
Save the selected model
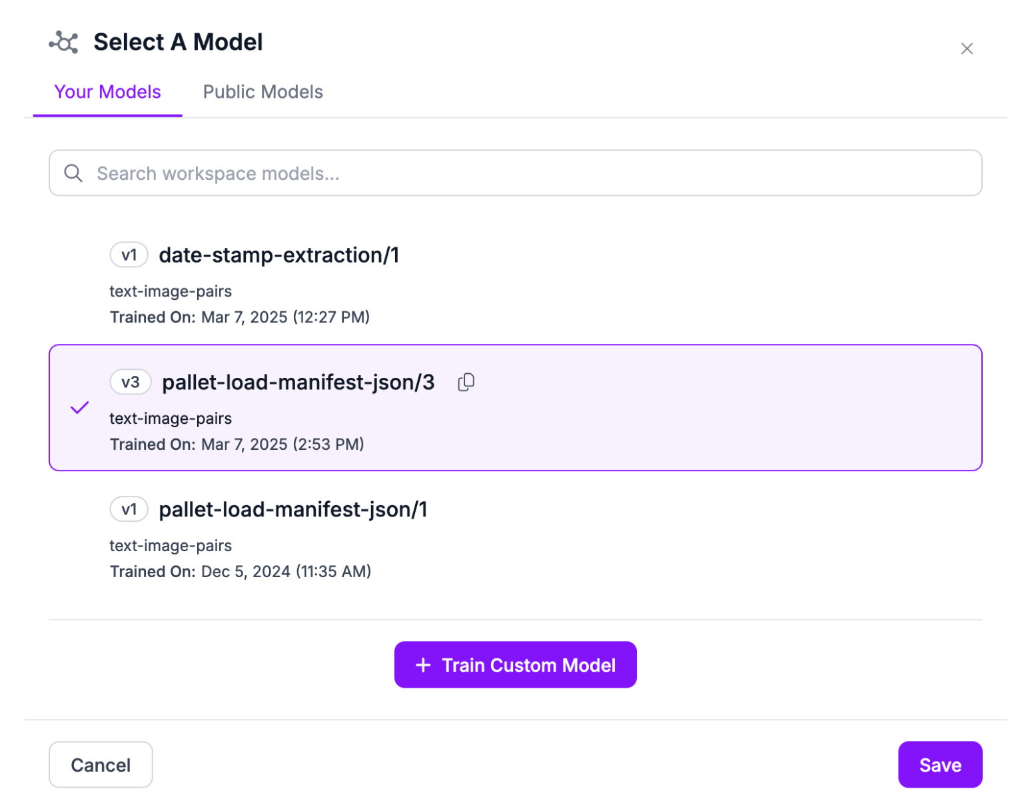pos(939,764)
